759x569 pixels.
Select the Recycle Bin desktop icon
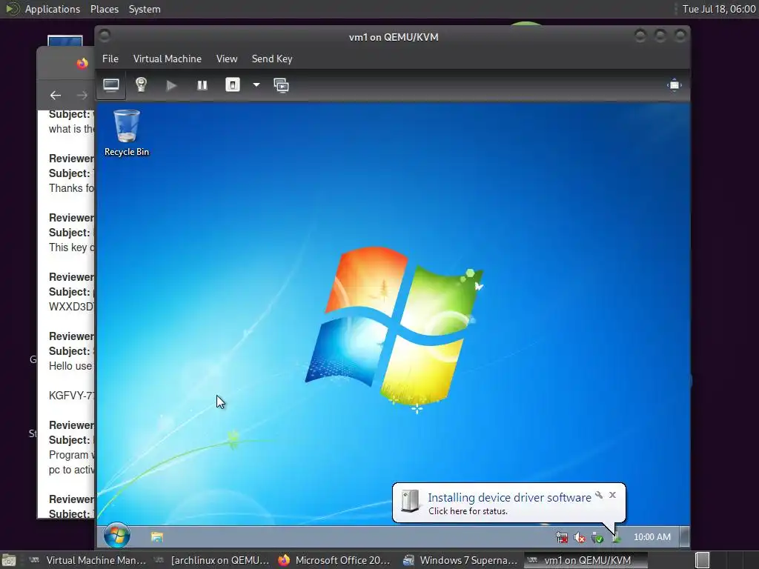coord(127,132)
